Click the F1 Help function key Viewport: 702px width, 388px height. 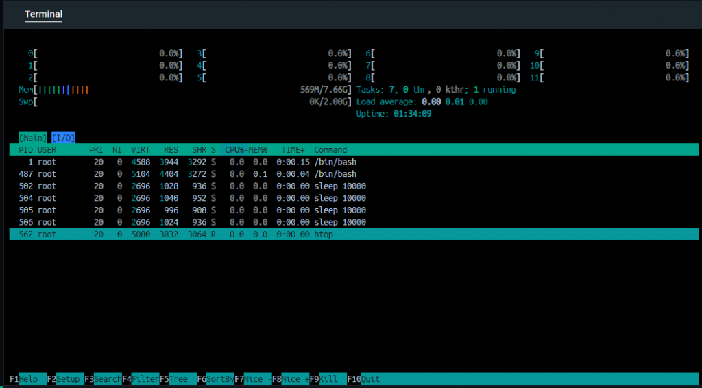pyautogui.click(x=27, y=379)
